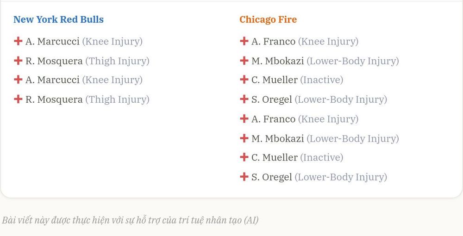Click the first C. Mueller Inactive status label
Viewport: 463px width, 236px height.
click(x=322, y=80)
